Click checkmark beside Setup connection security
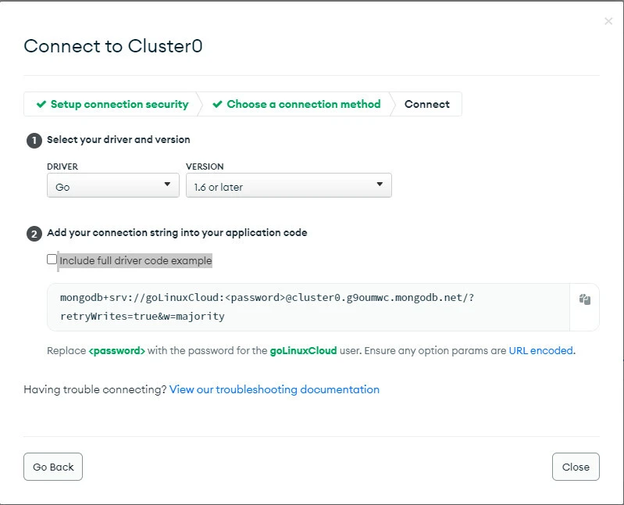624x505 pixels. 41,105
